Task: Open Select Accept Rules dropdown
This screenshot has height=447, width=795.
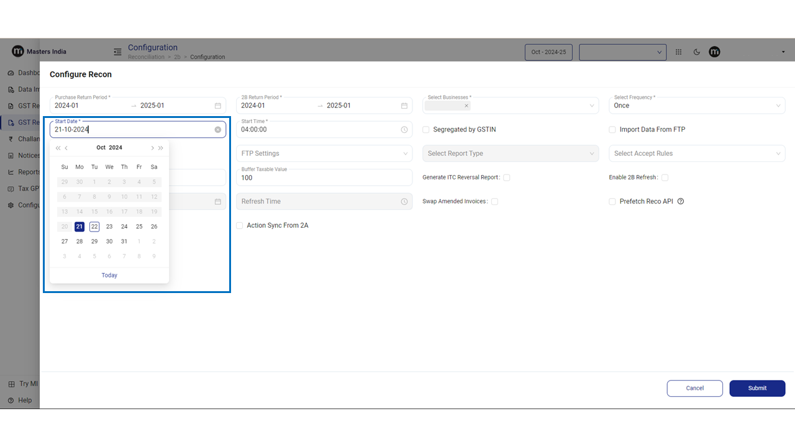Action: (x=696, y=153)
